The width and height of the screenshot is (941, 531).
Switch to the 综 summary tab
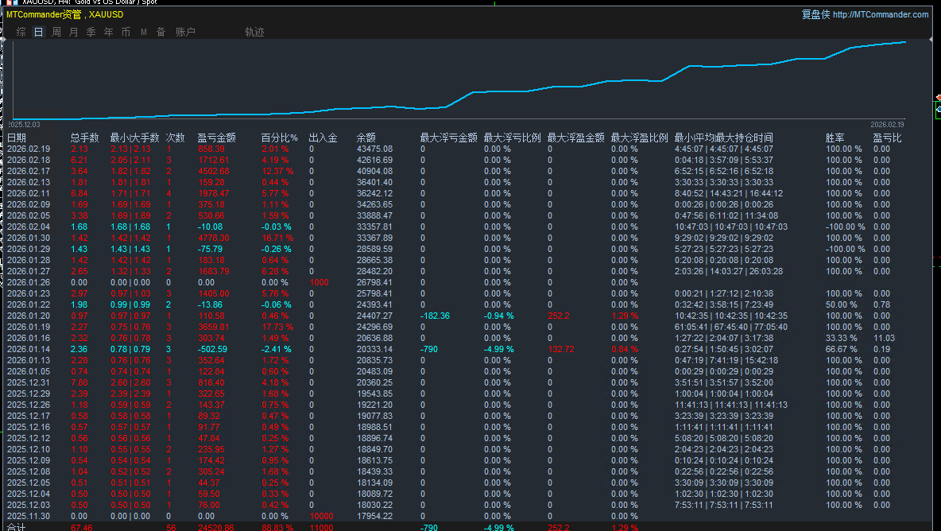21,32
